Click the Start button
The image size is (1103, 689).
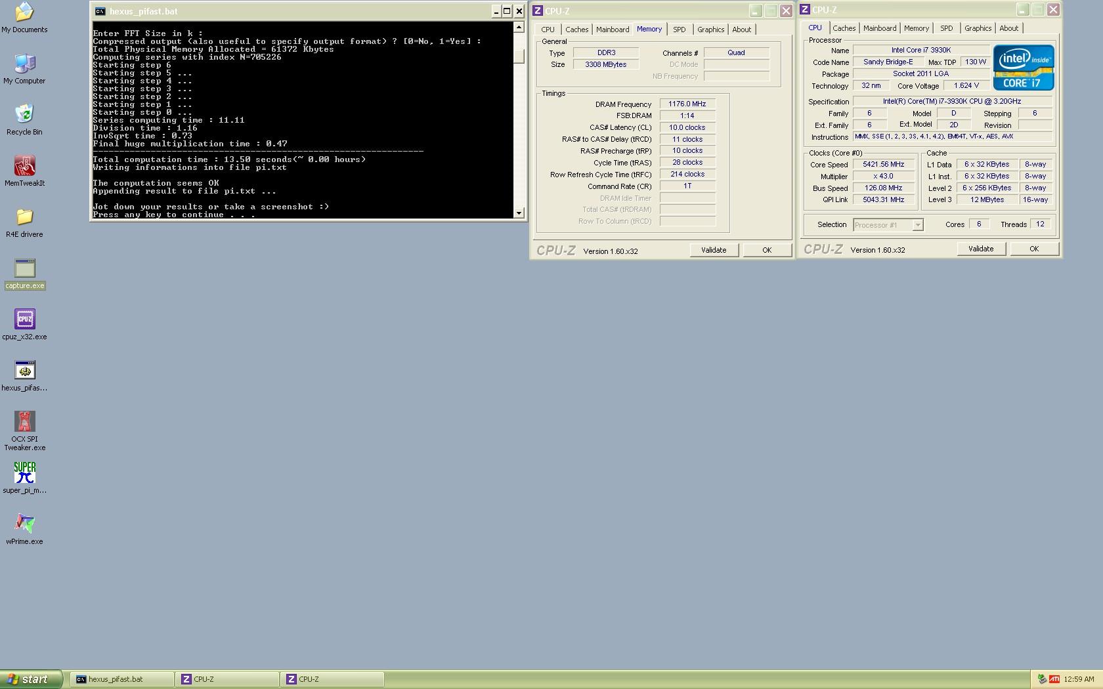pyautogui.click(x=31, y=679)
